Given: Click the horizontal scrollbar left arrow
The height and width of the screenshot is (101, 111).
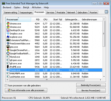Looking at the screenshot, I should point(7,80).
